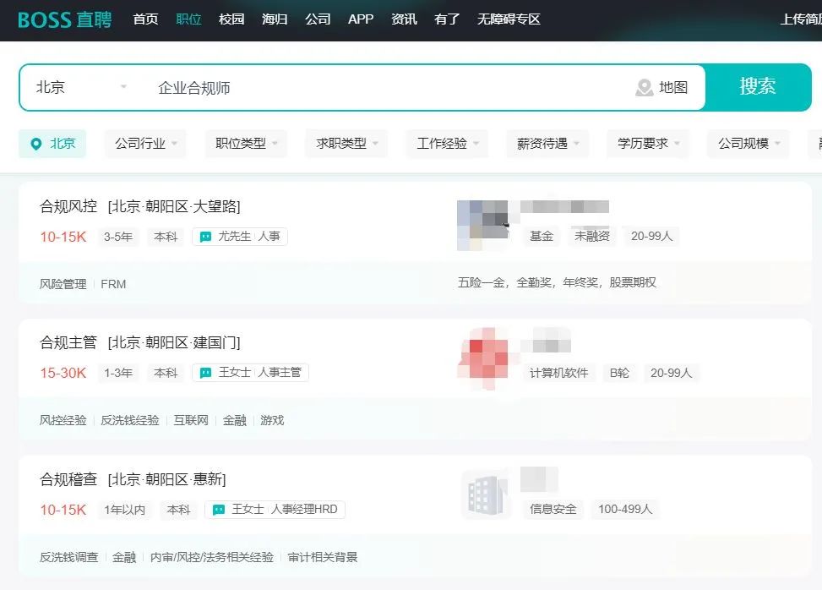Click 王女士 人事经理HRD recruiter name
Viewport: 822px width, 590px height.
click(x=285, y=509)
